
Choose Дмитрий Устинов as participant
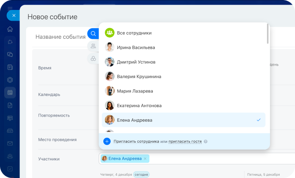pos(136,62)
